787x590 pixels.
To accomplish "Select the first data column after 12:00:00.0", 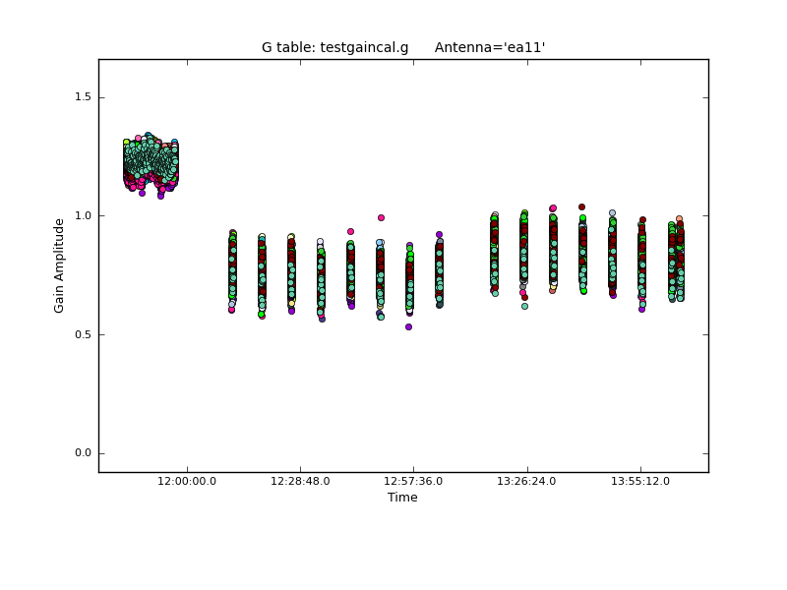I will 232,270.
